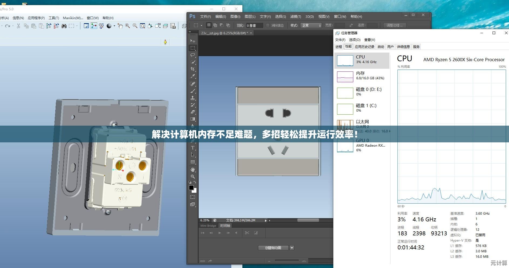
Task: Select the Rectangular Marquee tool
Action: pyautogui.click(x=193, y=48)
